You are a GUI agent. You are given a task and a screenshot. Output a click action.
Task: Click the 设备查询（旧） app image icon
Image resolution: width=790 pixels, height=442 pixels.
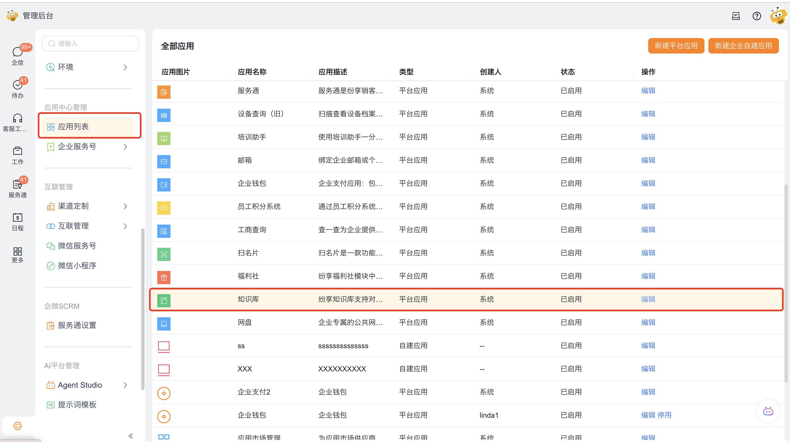pos(164,115)
